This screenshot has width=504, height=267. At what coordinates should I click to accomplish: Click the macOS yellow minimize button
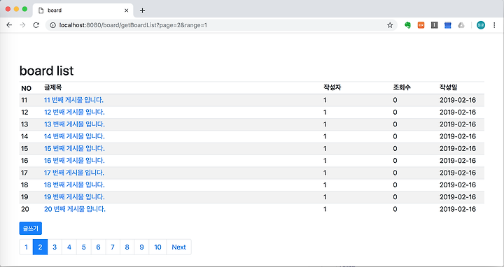point(16,9)
